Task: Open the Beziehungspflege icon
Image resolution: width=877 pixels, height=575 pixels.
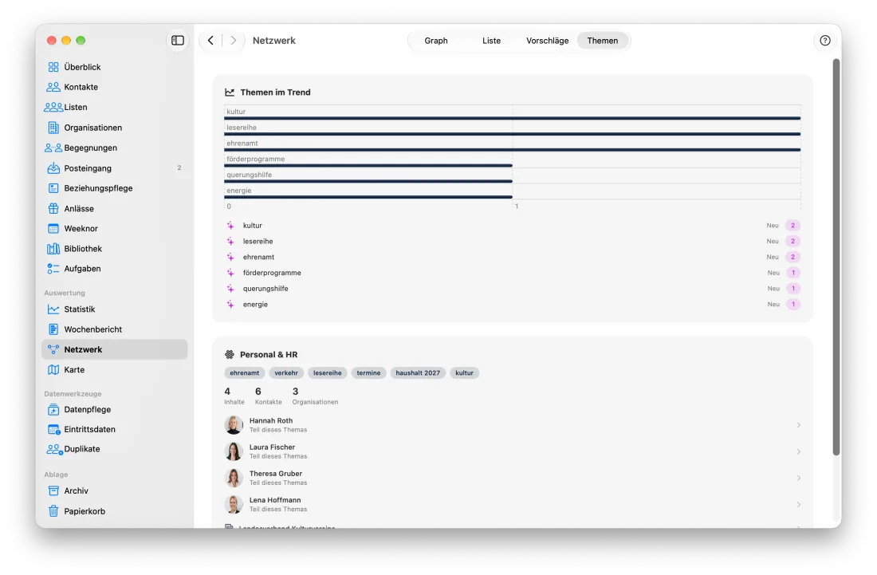Action: click(53, 188)
